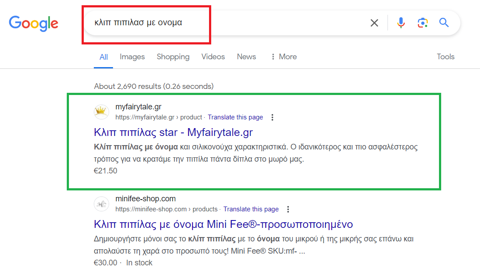Open three-dot options for the minifee-shop.com result
Viewport: 480px width, 278px height.
tap(288, 209)
